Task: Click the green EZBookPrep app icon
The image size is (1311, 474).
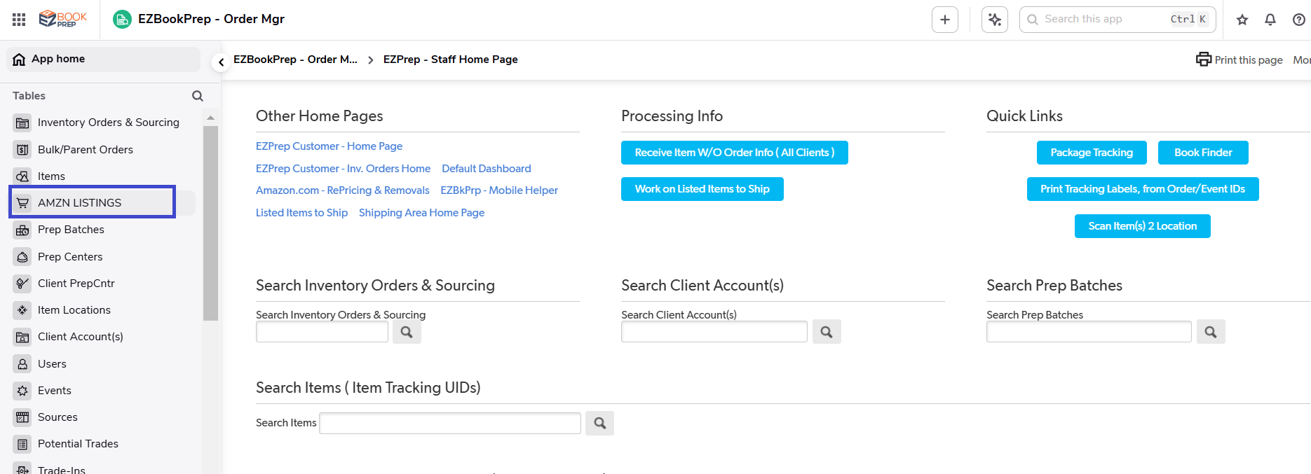Action: tap(122, 20)
